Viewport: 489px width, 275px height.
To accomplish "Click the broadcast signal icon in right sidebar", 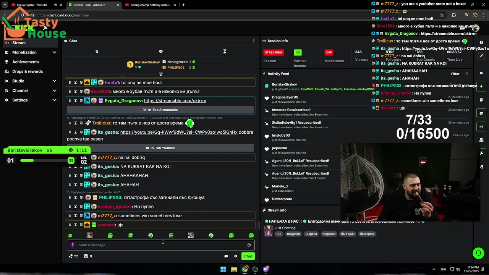I will [481, 126].
